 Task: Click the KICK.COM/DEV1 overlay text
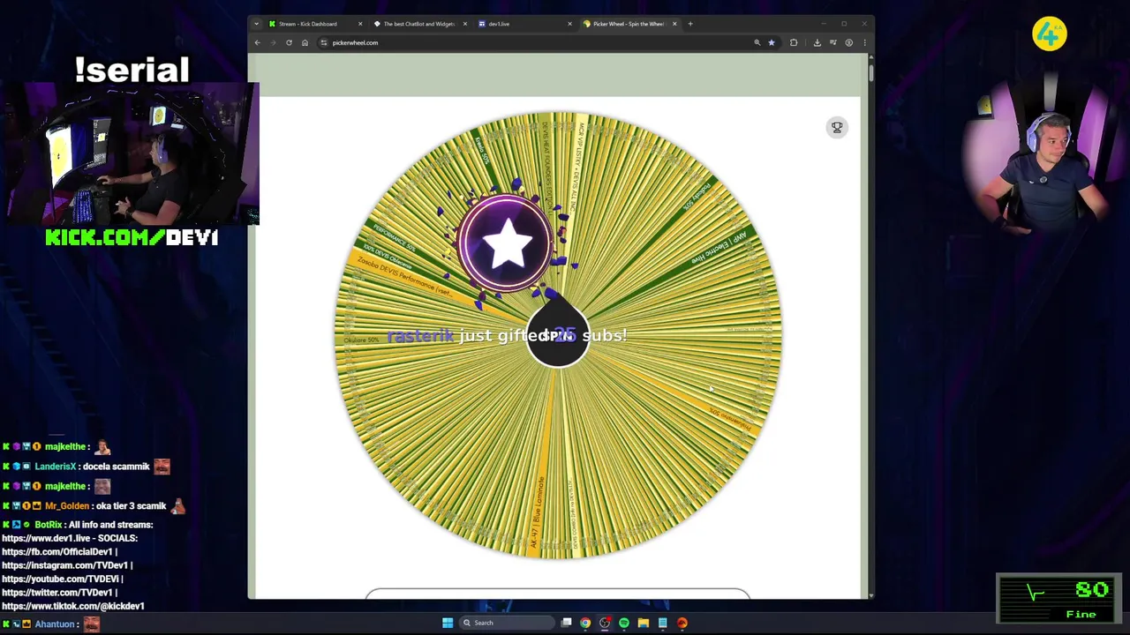[x=132, y=237]
